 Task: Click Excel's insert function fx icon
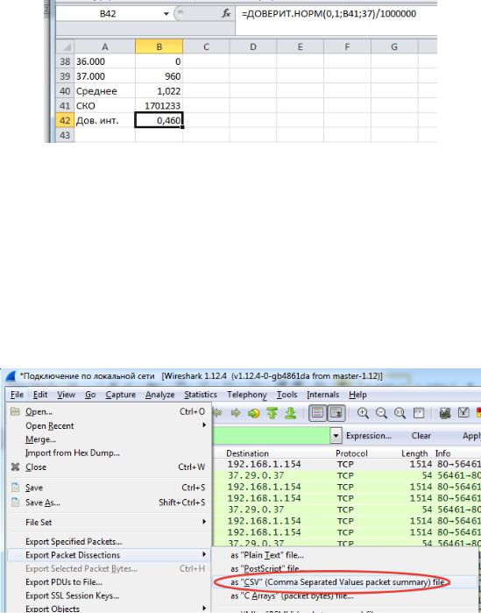click(226, 14)
